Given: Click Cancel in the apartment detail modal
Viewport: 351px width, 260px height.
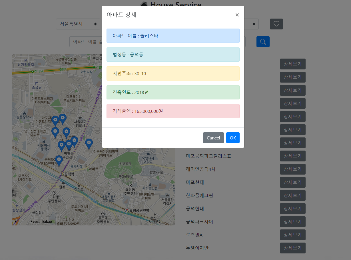Looking at the screenshot, I should 213,138.
